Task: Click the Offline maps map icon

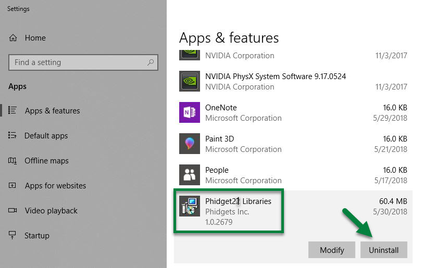Action: pyautogui.click(x=13, y=161)
